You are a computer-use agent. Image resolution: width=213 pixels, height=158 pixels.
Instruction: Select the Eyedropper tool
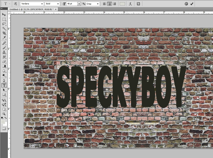[x=4, y=38]
